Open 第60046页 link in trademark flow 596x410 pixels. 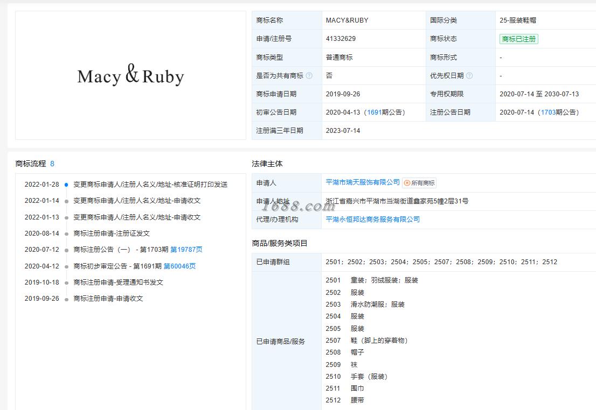click(x=179, y=266)
